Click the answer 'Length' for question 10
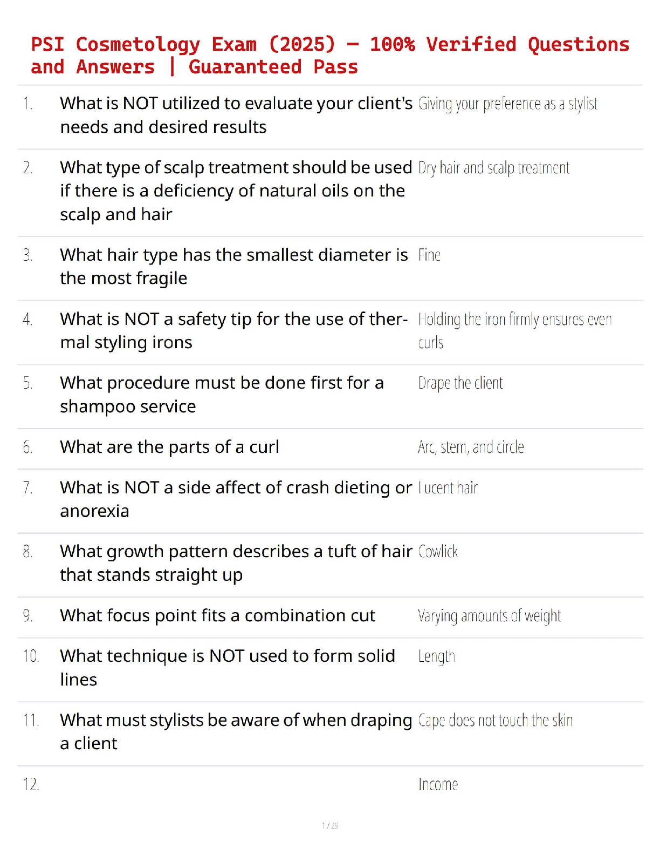Viewport: 660px width, 855px height. (437, 656)
